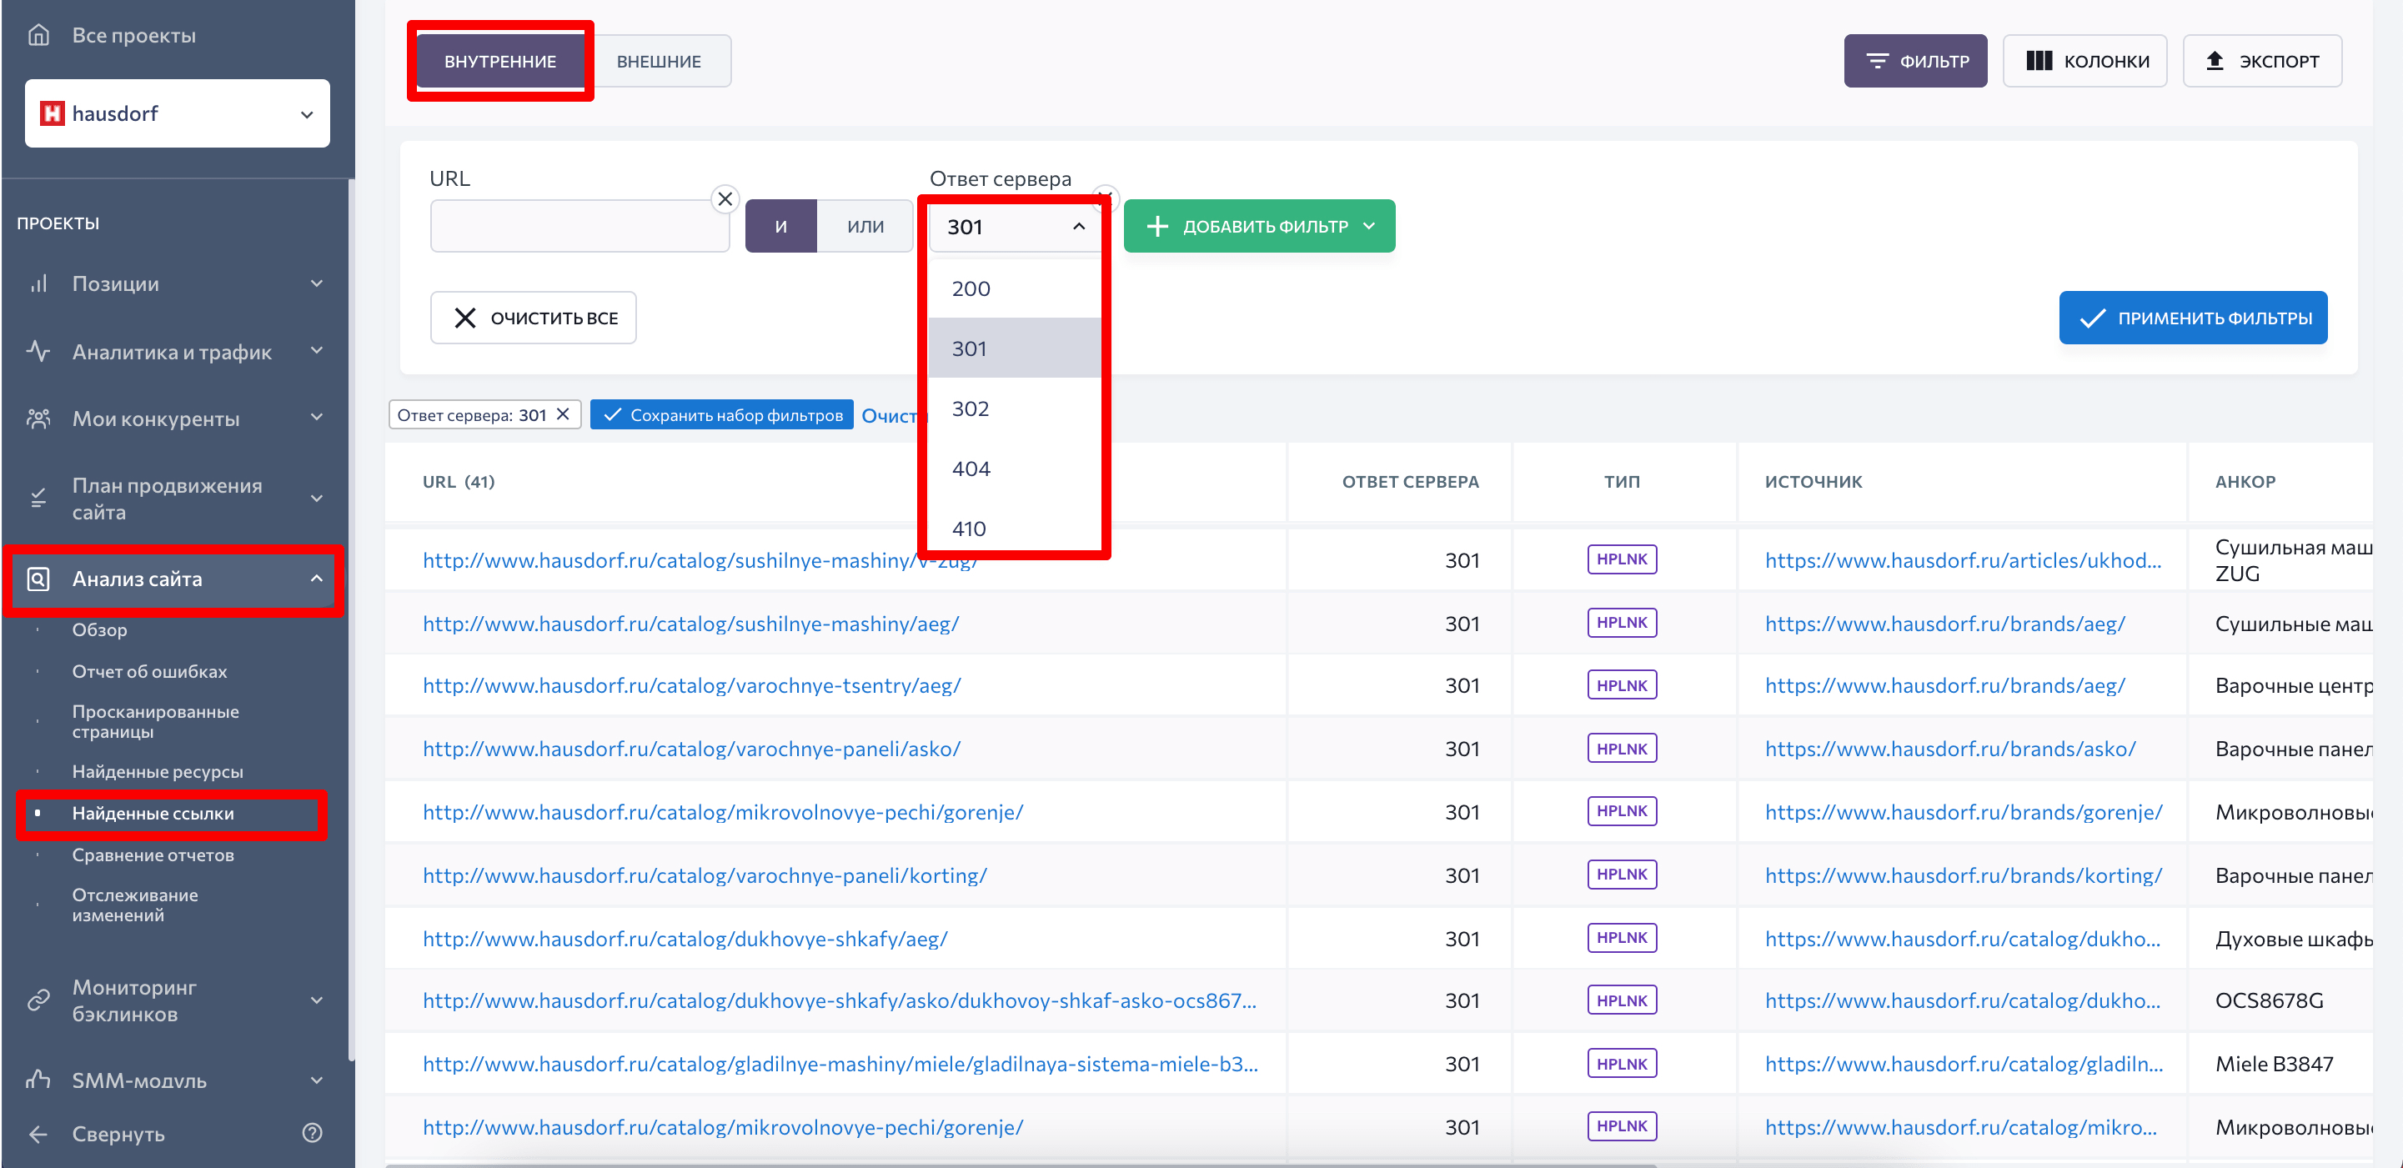Click the Мониторинг бэклинков link icon
The width and height of the screenshot is (2403, 1168).
(x=38, y=1000)
